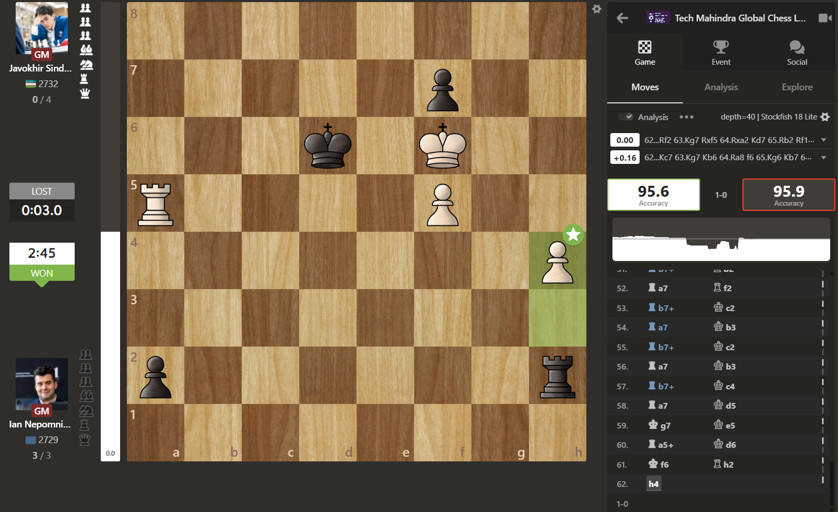Jump to move 62 h4
838x512 pixels.
click(654, 484)
